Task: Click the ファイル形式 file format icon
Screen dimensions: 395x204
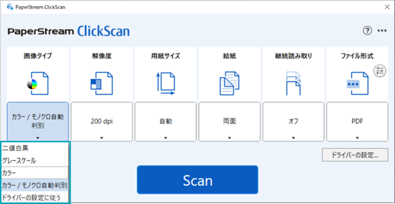Action: [x=357, y=83]
